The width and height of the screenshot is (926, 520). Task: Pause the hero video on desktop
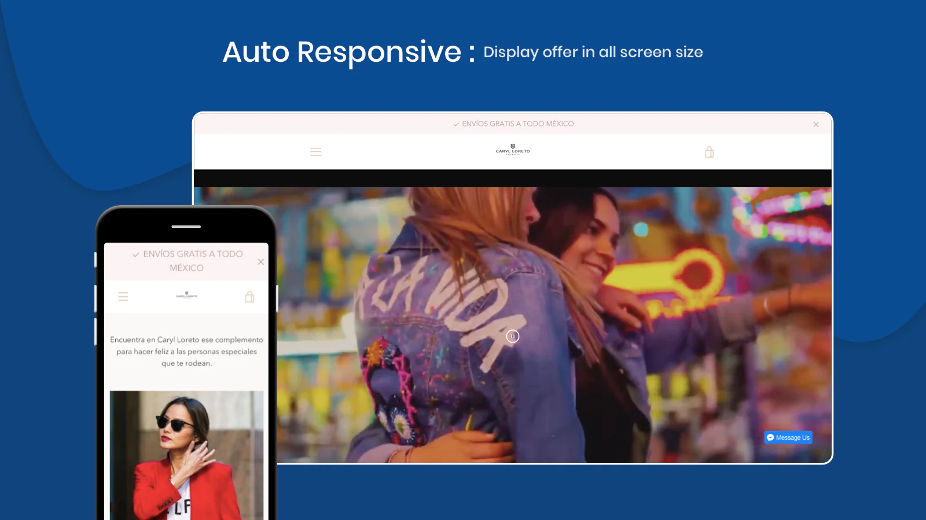click(x=513, y=336)
